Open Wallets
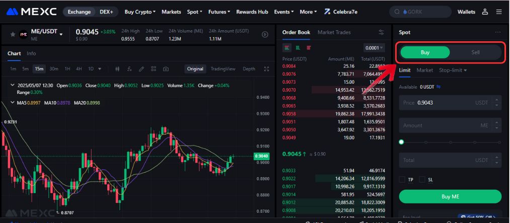The height and width of the screenshot is (223, 510). coord(466,12)
